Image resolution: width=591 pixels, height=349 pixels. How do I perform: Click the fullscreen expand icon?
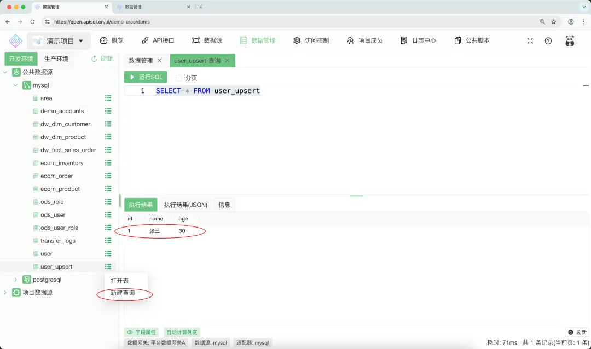coord(530,40)
